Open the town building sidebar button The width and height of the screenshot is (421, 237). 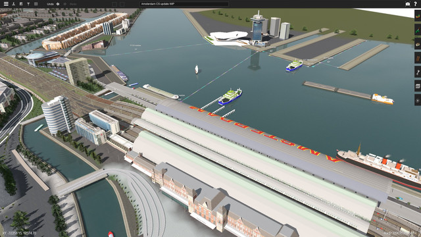[x=418, y=44]
